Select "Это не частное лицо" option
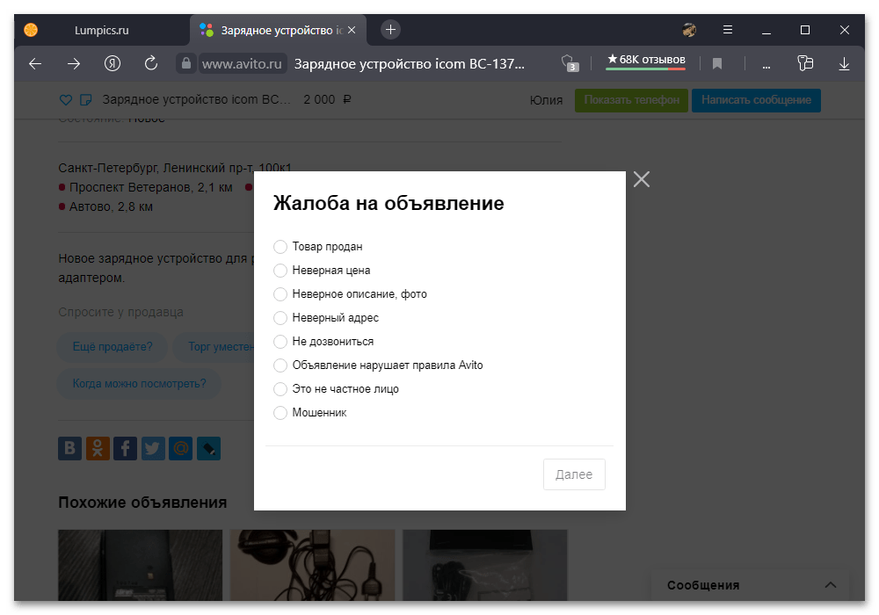The width and height of the screenshot is (879, 615). [x=280, y=388]
